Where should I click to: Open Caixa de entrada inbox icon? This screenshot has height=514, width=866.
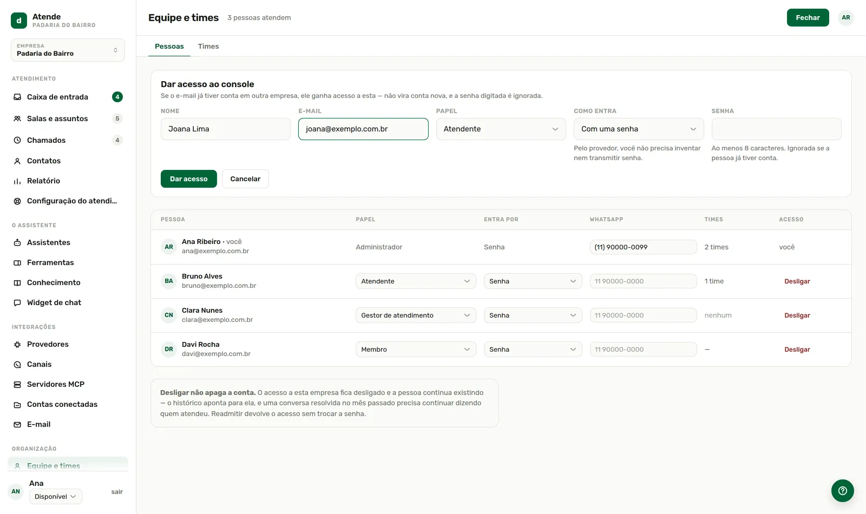(17, 97)
